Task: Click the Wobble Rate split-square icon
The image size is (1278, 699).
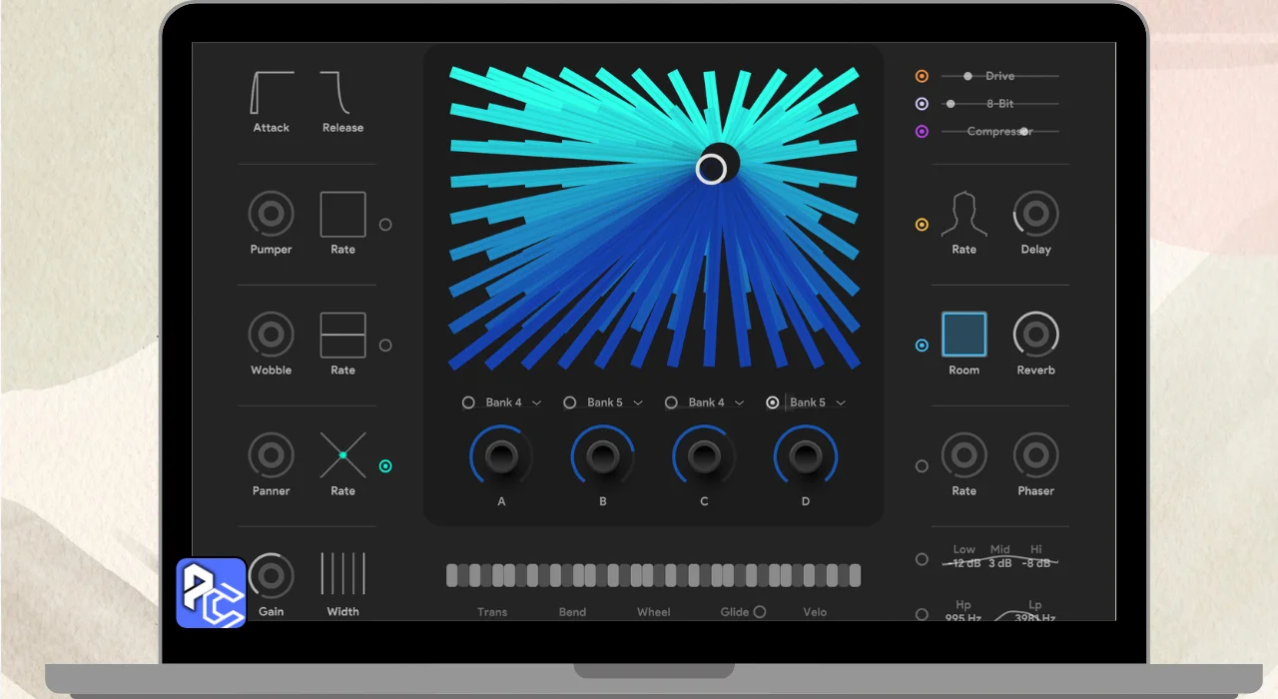Action: tap(342, 335)
